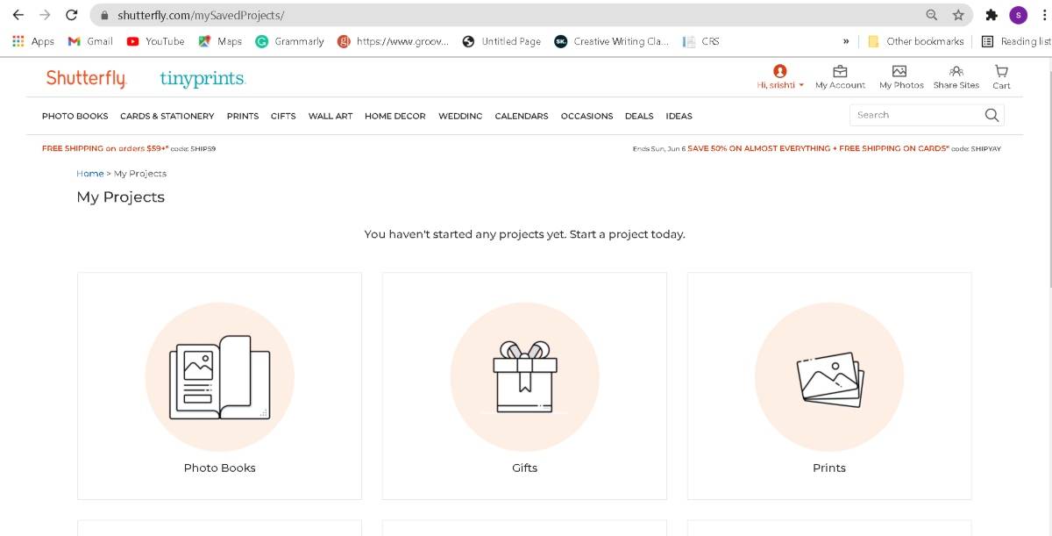Viewport: 1052px width, 536px height.
Task: Open the Other bookmarks folder
Action: (x=915, y=41)
